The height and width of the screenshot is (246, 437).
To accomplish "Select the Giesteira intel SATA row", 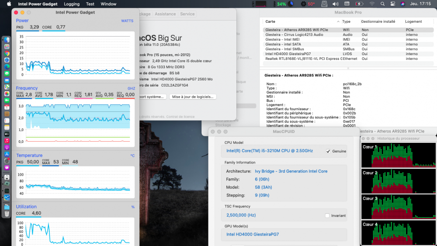I will pyautogui.click(x=348, y=44).
